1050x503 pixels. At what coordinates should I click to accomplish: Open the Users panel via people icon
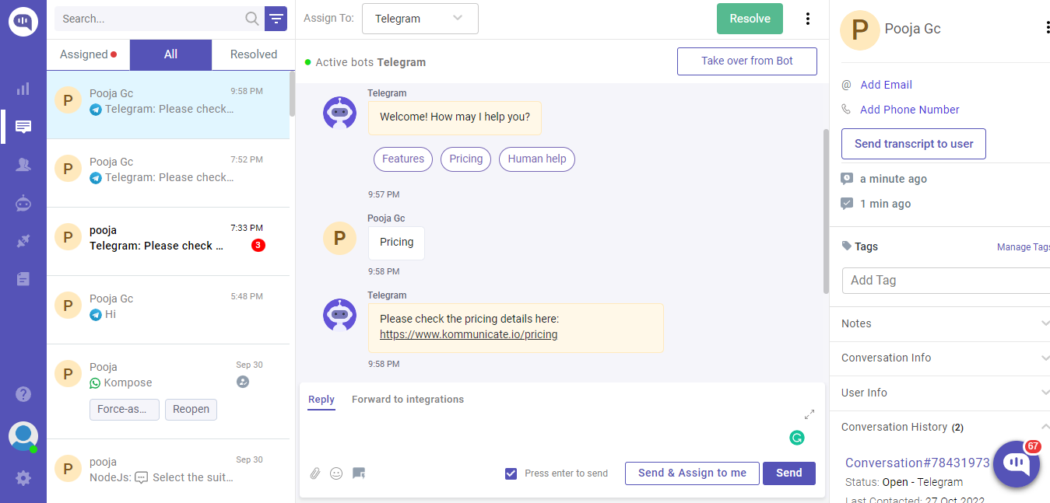[x=23, y=164]
